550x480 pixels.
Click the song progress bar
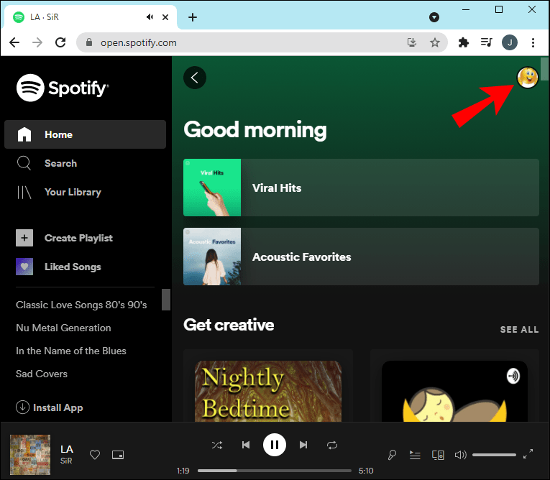(x=275, y=471)
